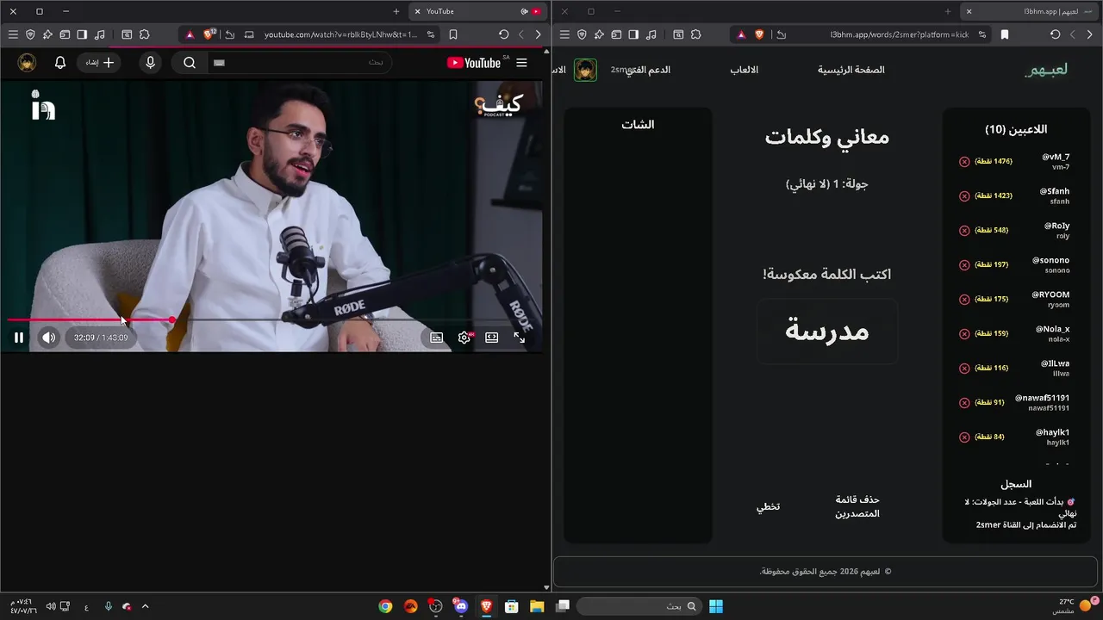
Task: Open Discord from the taskbar
Action: click(459, 606)
